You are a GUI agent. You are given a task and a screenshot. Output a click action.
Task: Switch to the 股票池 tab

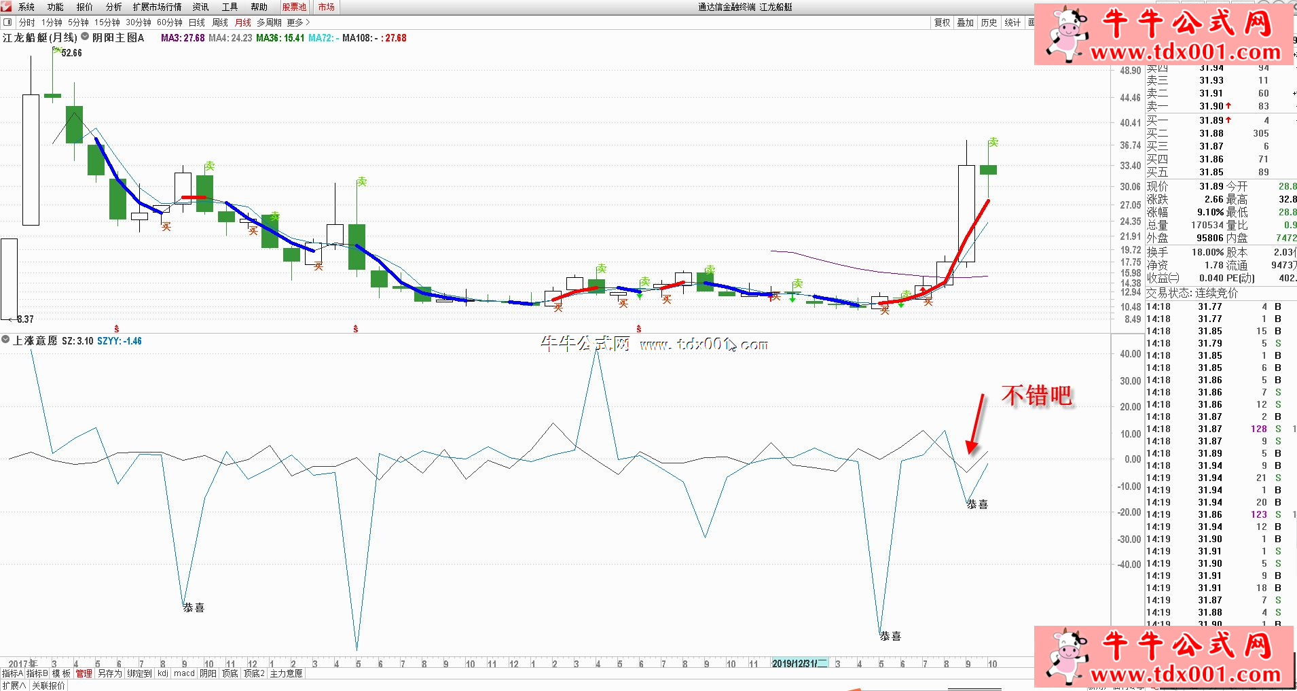click(295, 7)
